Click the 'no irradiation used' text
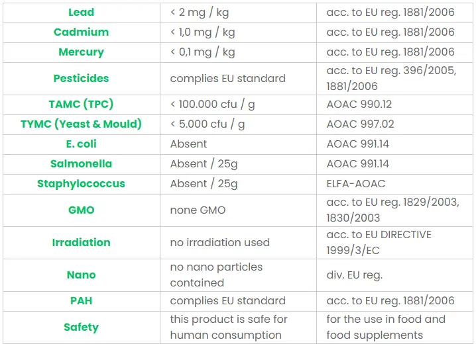 pyautogui.click(x=219, y=242)
